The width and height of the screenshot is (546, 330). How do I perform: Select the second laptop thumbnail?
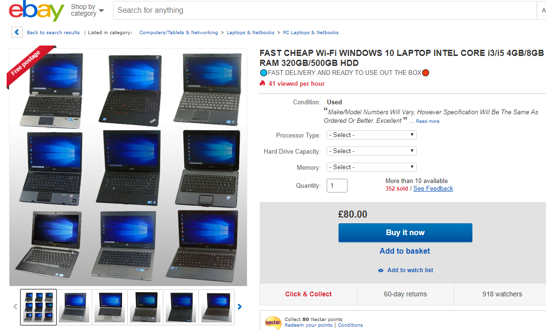tap(75, 307)
